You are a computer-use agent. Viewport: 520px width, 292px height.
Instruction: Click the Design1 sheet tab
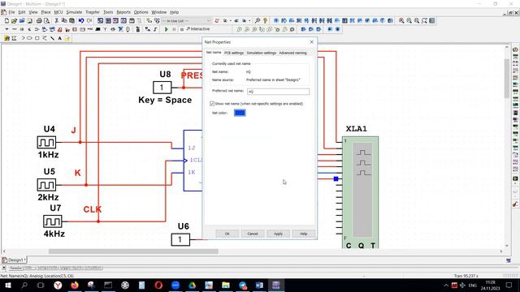[14, 260]
